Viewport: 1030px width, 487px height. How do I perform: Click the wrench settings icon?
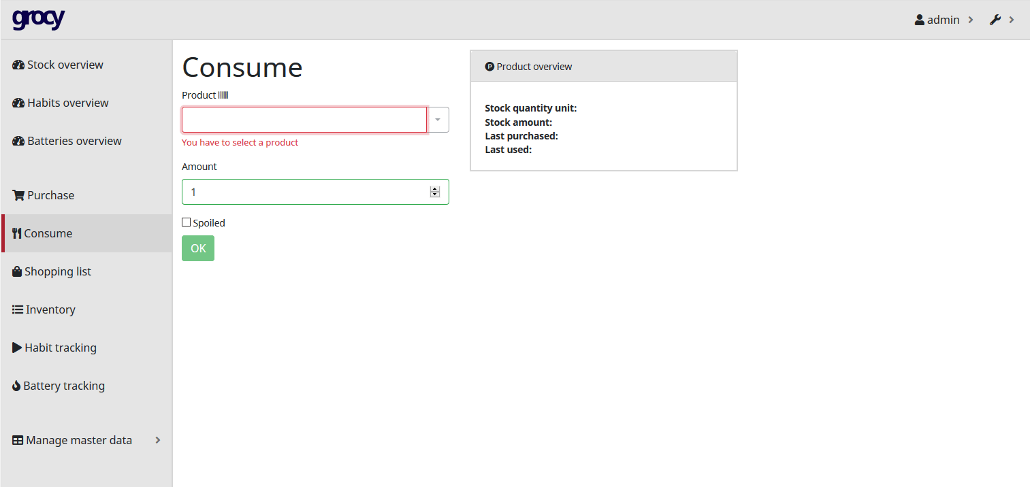point(995,20)
